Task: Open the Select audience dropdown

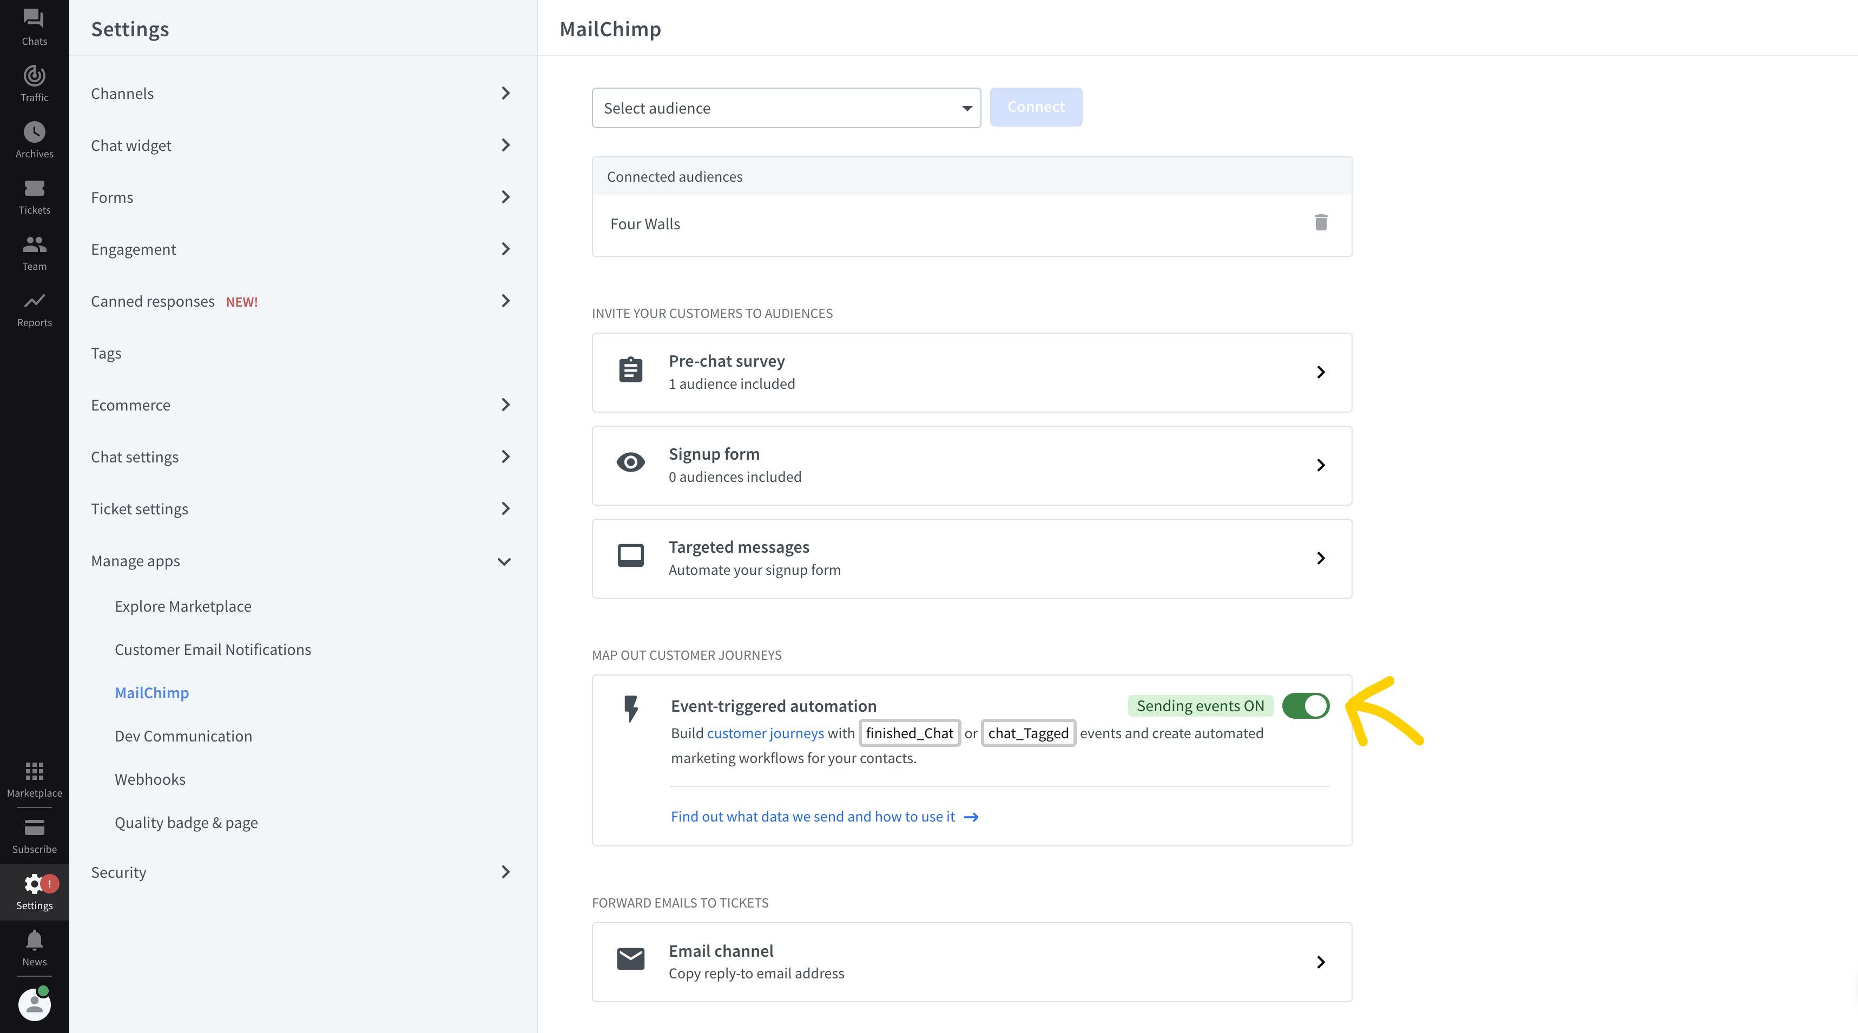Action: [x=786, y=108]
